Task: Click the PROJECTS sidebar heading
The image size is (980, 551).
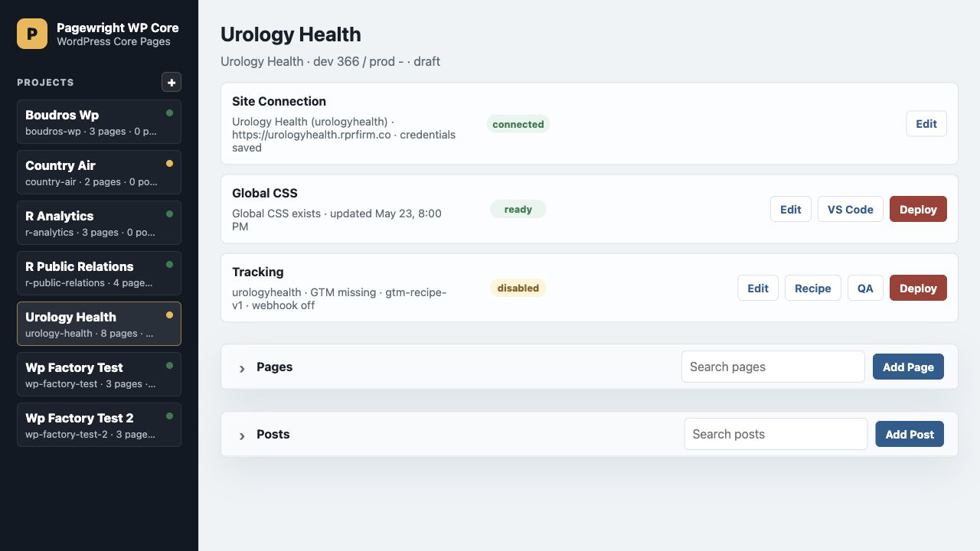Action: (46, 82)
